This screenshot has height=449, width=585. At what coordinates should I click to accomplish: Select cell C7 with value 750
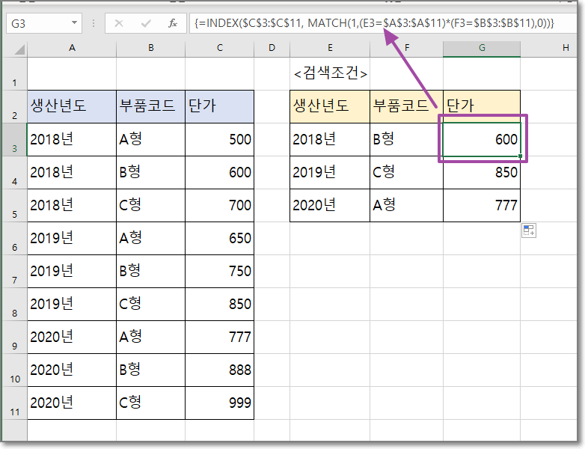pyautogui.click(x=219, y=272)
